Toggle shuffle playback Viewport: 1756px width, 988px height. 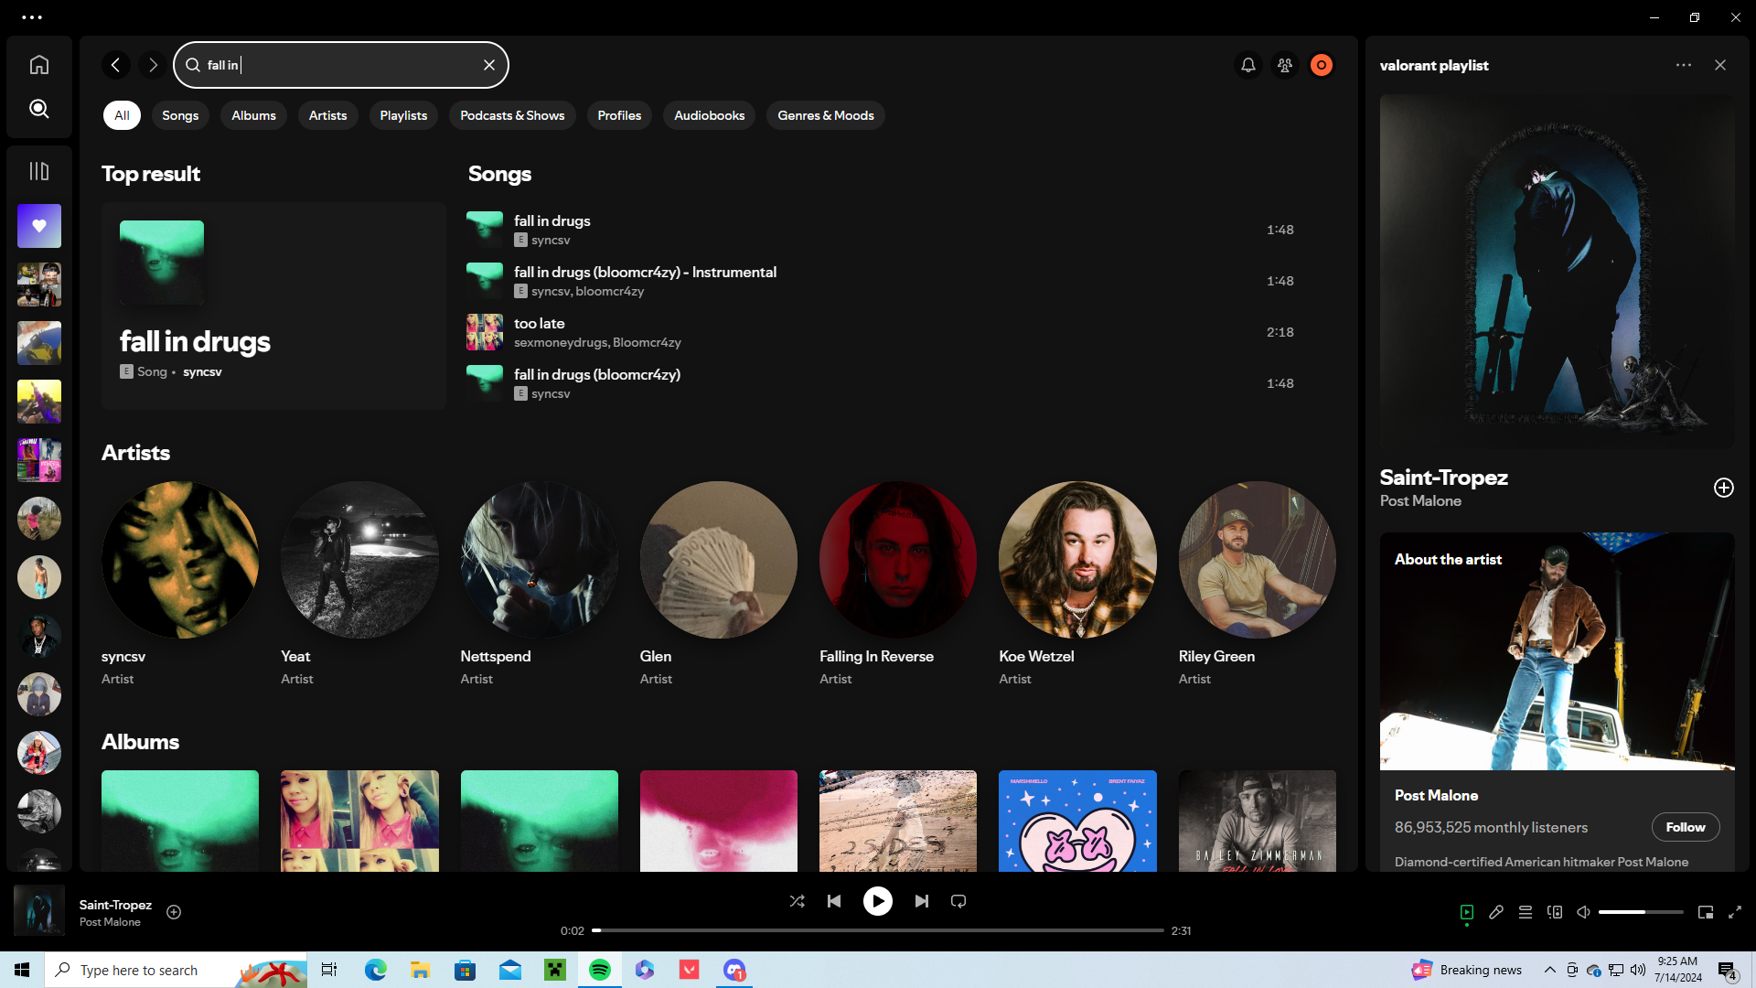pos(798,901)
